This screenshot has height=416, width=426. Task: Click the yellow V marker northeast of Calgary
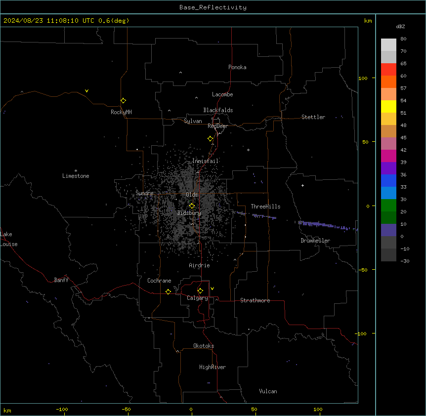pos(212,289)
